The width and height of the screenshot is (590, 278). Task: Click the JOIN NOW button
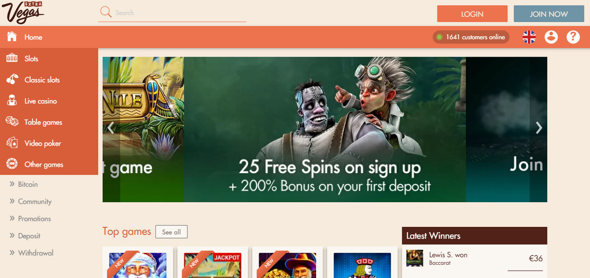tap(549, 14)
